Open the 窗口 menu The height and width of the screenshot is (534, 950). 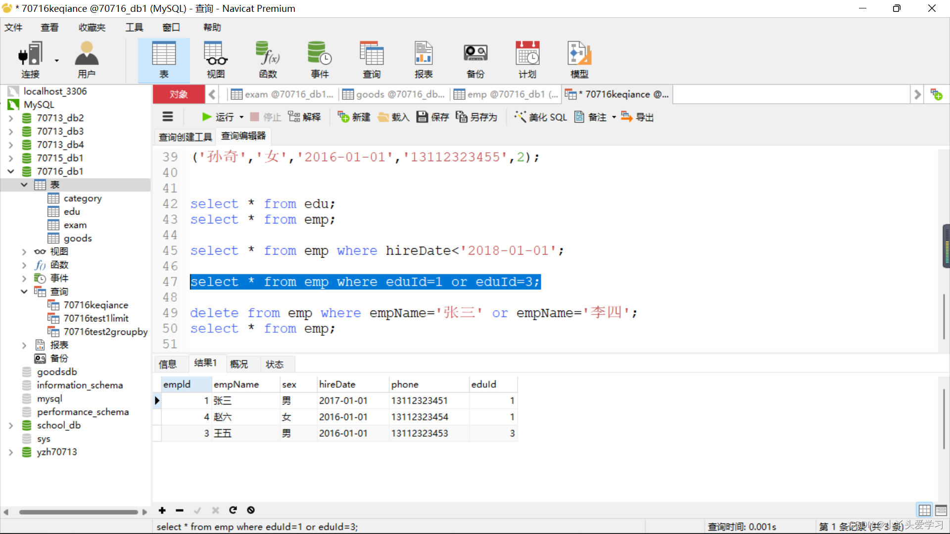pos(171,27)
